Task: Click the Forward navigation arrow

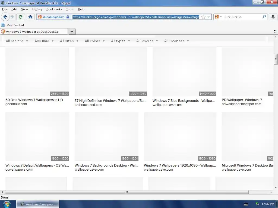Action: [12, 17]
